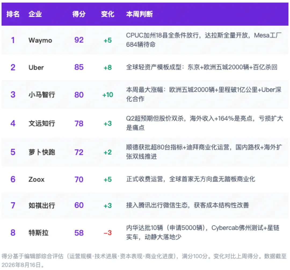Click rank number 8 beside 特斯拉
The image size is (290, 270).
[13, 233]
